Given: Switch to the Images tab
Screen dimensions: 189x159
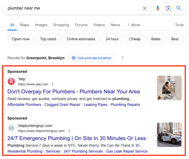Looking at the screenshot, I should (x=41, y=25).
